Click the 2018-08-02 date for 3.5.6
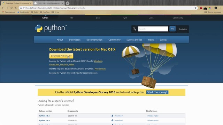The width and height of the screenshot is (223, 125). point(72,116)
